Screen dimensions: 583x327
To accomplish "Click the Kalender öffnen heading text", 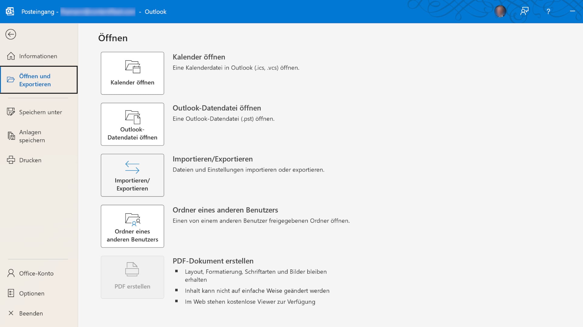I will [x=199, y=57].
